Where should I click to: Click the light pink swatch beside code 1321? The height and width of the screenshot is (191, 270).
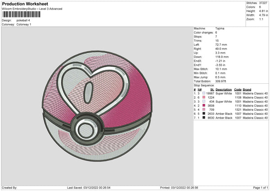pos(204,109)
